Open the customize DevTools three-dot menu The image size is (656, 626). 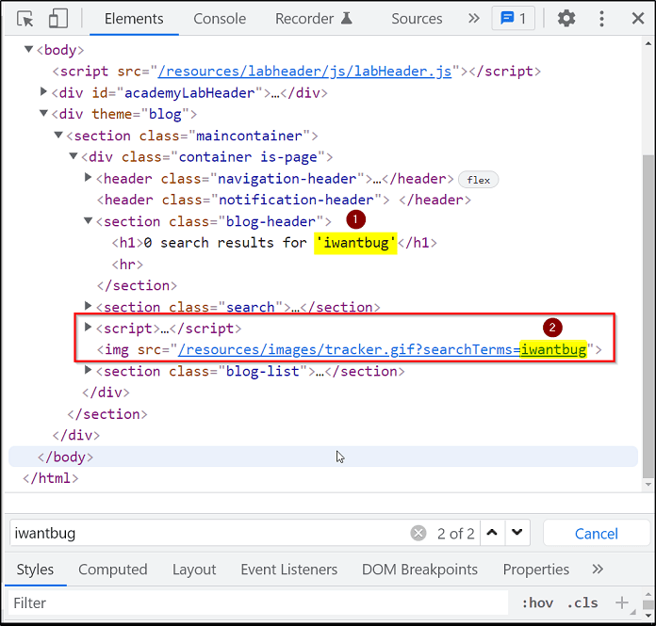[601, 19]
